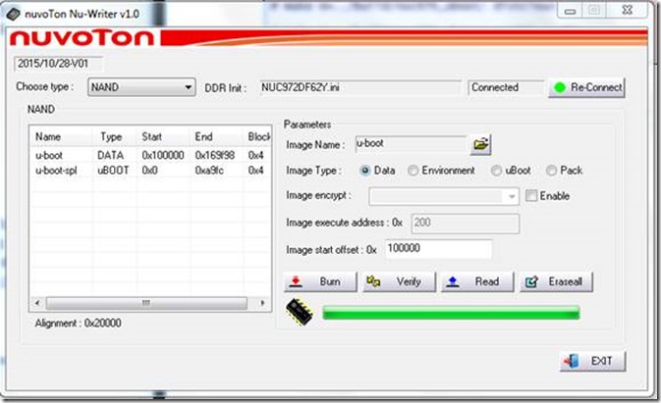The width and height of the screenshot is (661, 403).
Task: Click the horizontal scrollbar thumb
Action: [146, 303]
